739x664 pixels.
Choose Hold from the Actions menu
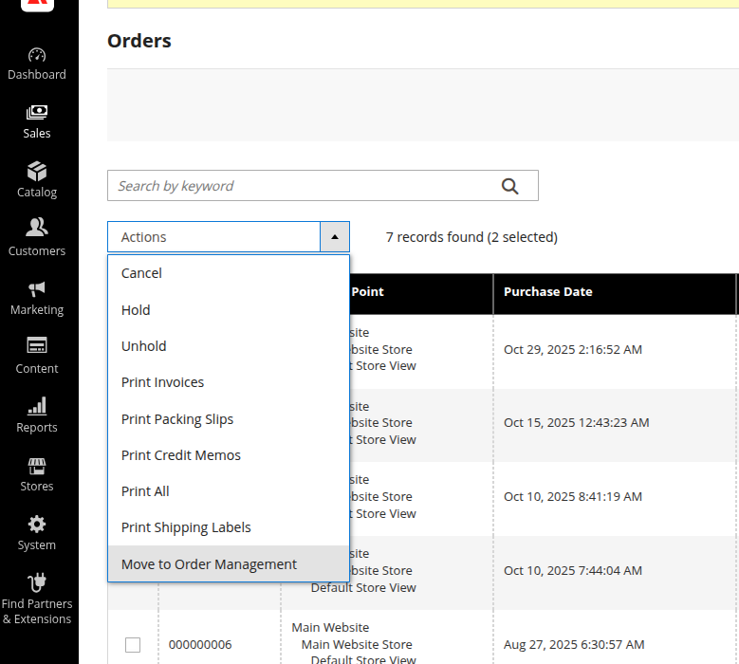pos(136,310)
